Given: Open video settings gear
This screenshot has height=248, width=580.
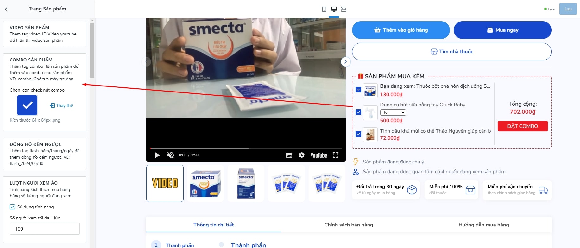Looking at the screenshot, I should 302,155.
